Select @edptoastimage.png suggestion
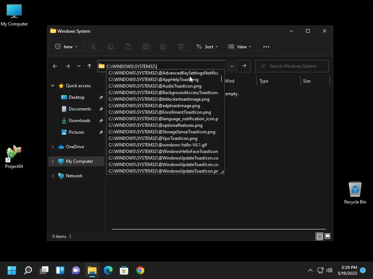Viewport: 373px width, 279px height. [164, 106]
